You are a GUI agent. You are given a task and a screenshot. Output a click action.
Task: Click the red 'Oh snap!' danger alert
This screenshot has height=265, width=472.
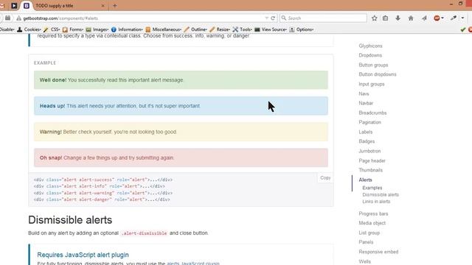coord(181,158)
